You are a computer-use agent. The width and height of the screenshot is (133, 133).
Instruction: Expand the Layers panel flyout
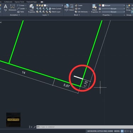(x=45, y=15)
